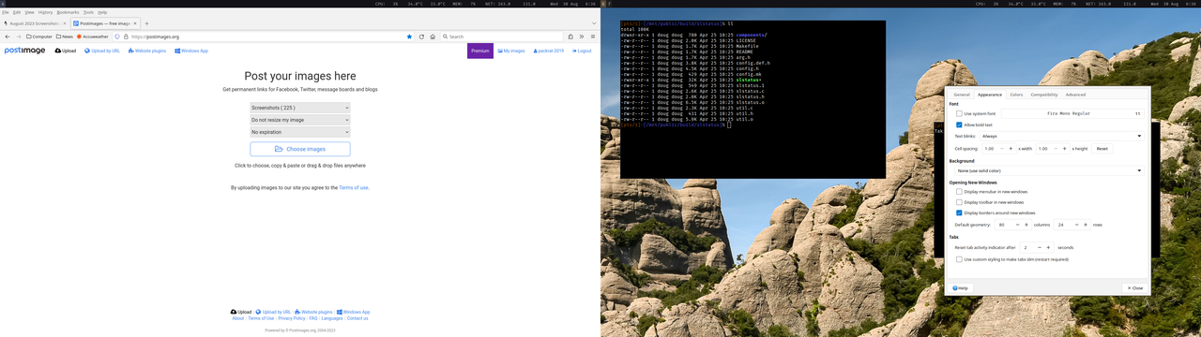
Task: Enable custom styling to make tabs slim
Action: (x=959, y=259)
